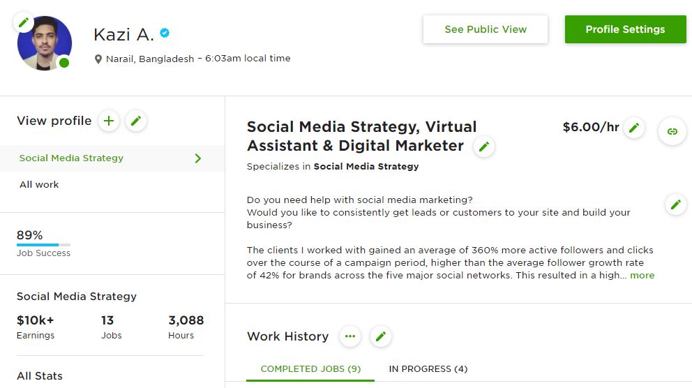Click the plus icon beside View profile
Screen dimensions: 692x388
pos(108,121)
